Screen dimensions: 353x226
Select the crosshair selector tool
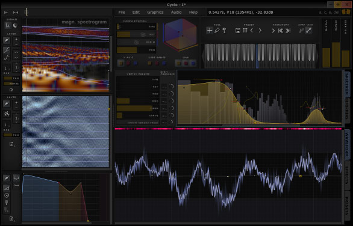(210, 30)
